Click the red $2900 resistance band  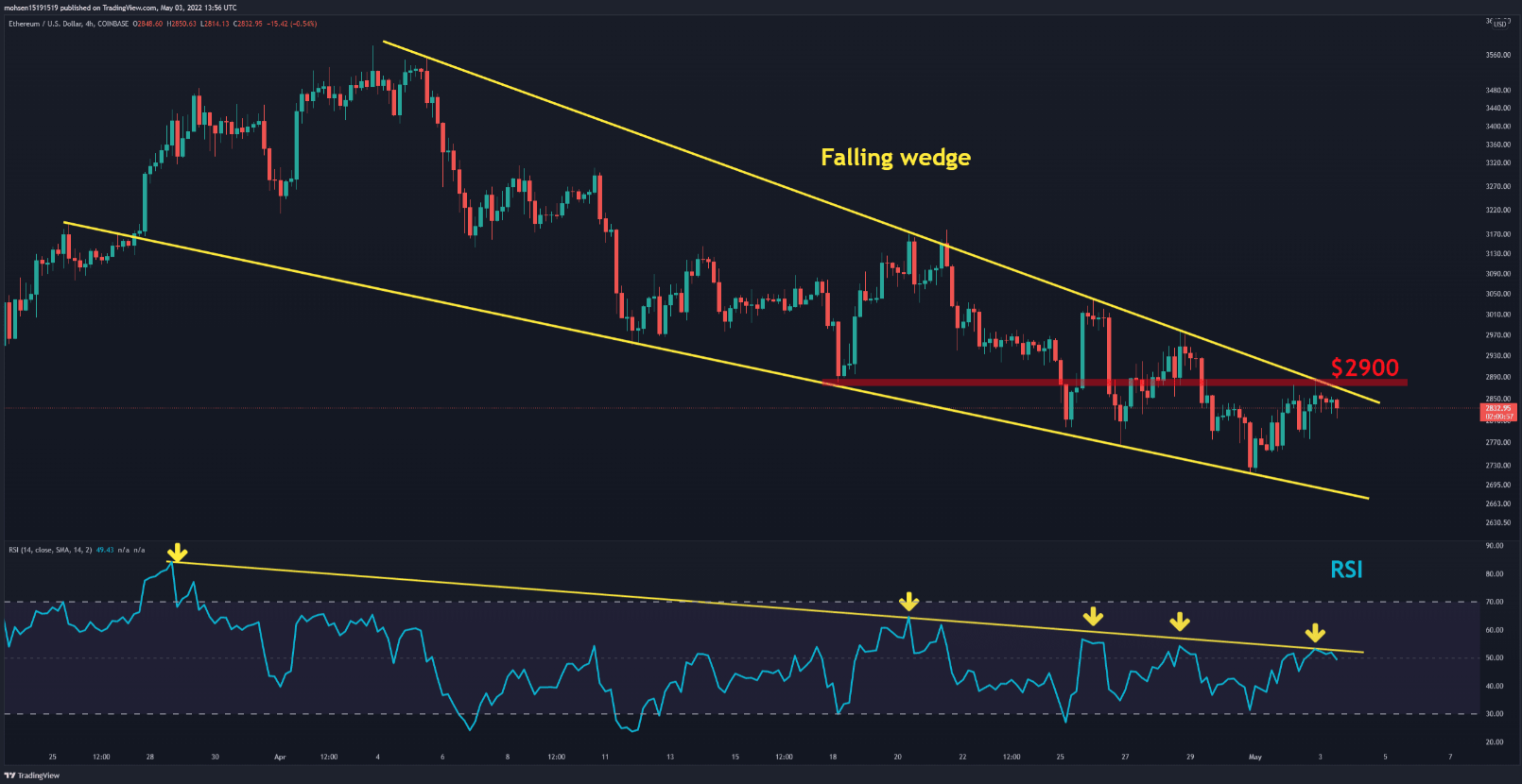1114,383
